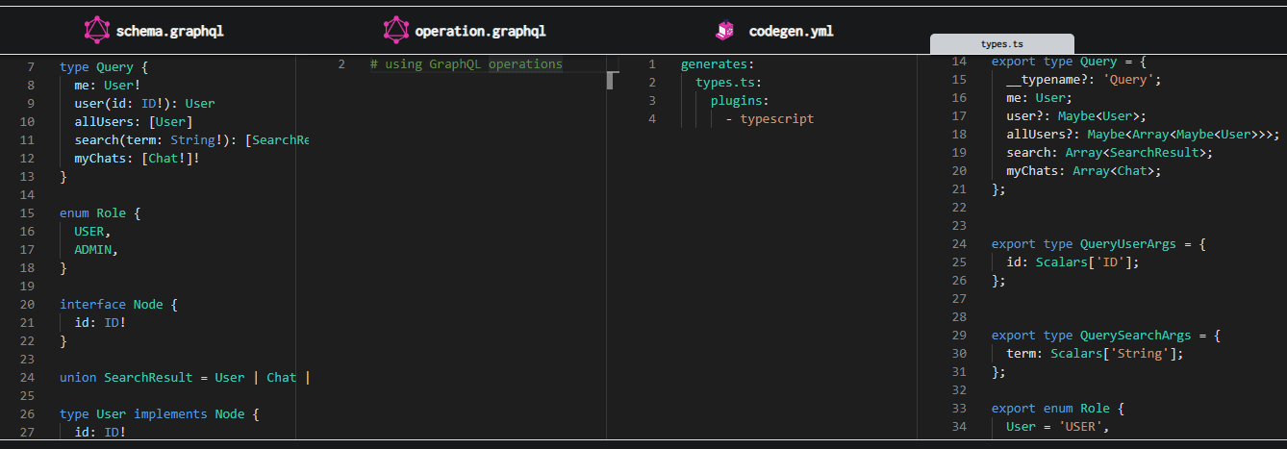Click line number 7 in schema.graphql gutter
Image resolution: width=1287 pixels, height=449 pixels.
(31, 67)
